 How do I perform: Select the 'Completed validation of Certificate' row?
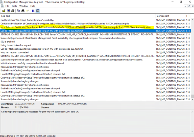95,24
